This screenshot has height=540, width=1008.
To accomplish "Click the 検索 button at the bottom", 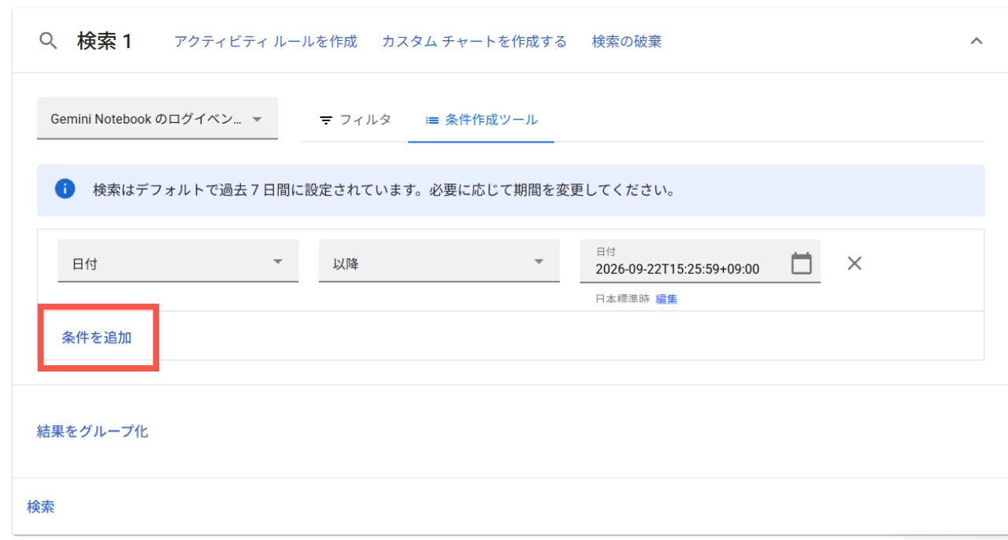I will pyautogui.click(x=41, y=507).
